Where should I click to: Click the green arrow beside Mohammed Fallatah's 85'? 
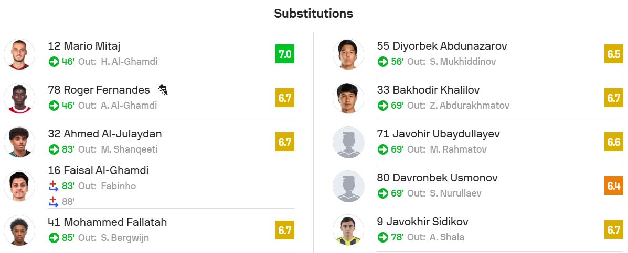(x=54, y=238)
